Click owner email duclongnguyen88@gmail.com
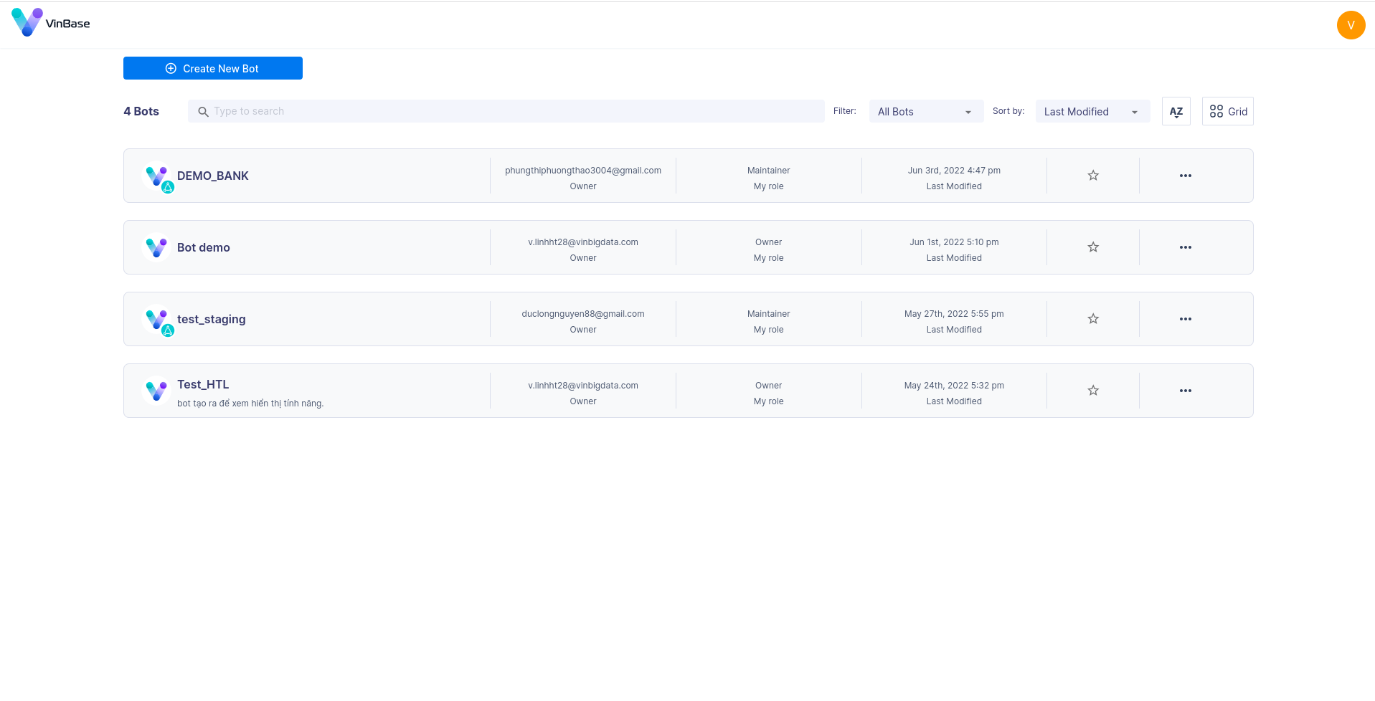The image size is (1375, 701). pyautogui.click(x=583, y=314)
